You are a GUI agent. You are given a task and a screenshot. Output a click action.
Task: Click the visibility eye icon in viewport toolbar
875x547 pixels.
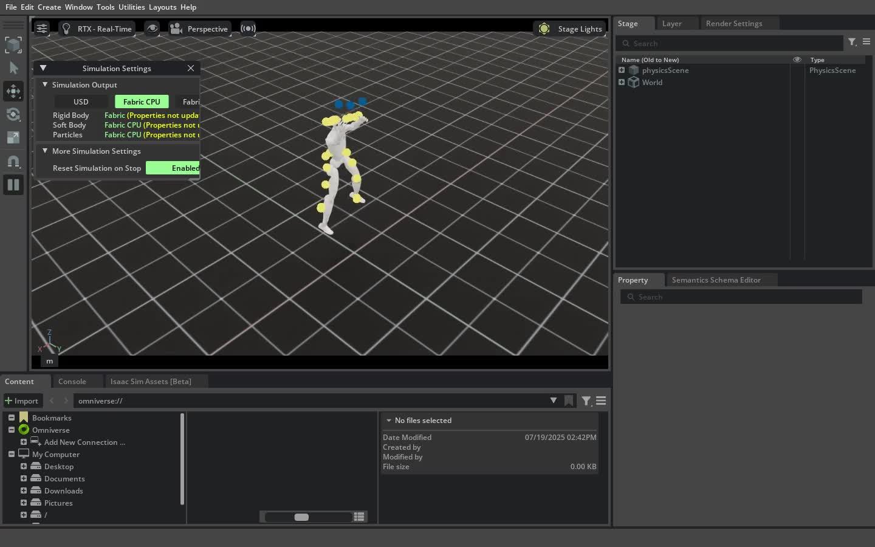(153, 29)
